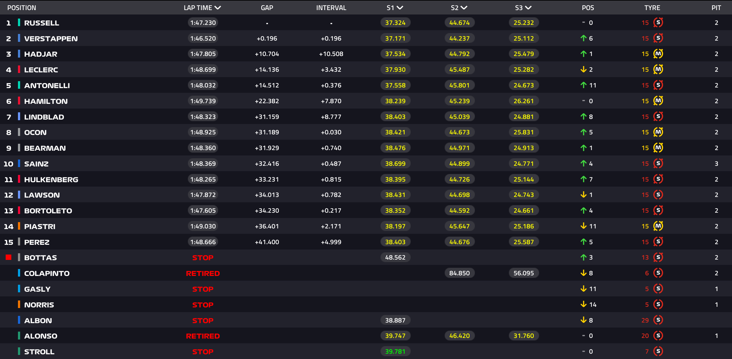This screenshot has height=359, width=732.
Task: Click Norris's soft tyre icon
Action: click(x=658, y=305)
